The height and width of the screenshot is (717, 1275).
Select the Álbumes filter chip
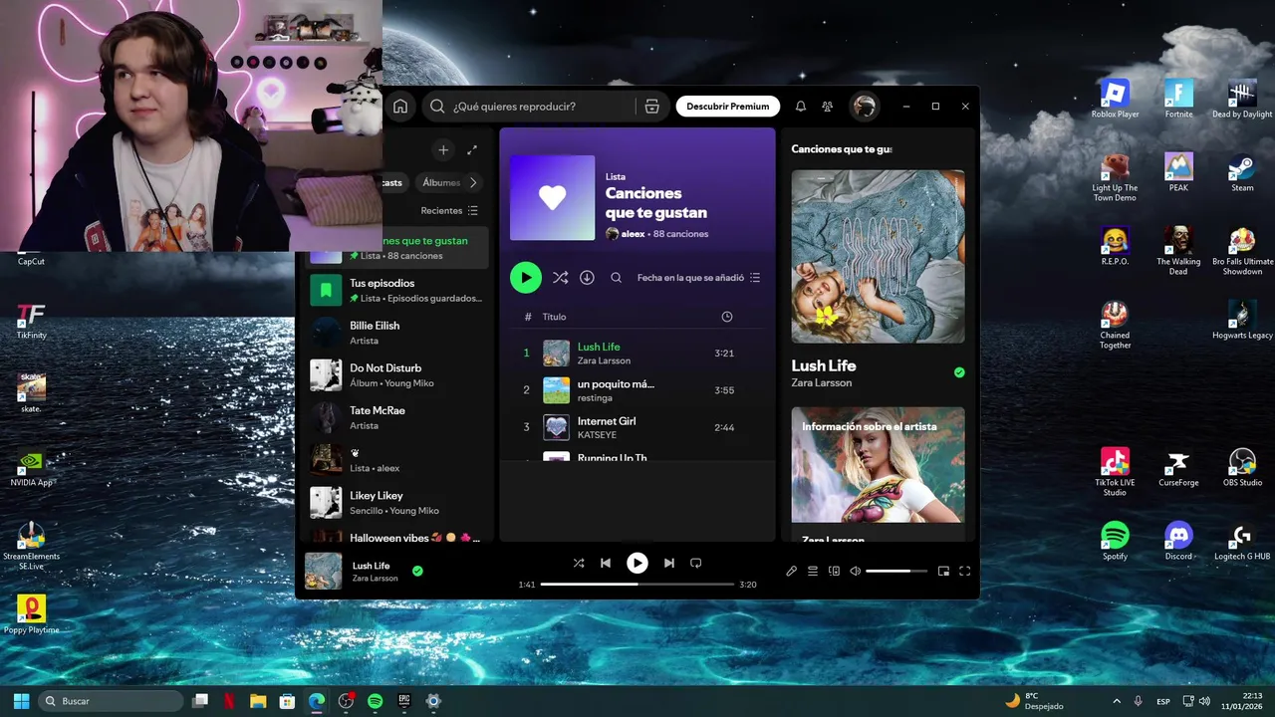pos(441,182)
